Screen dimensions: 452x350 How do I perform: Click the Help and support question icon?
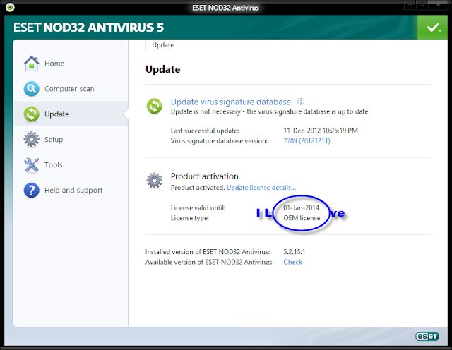(31, 190)
